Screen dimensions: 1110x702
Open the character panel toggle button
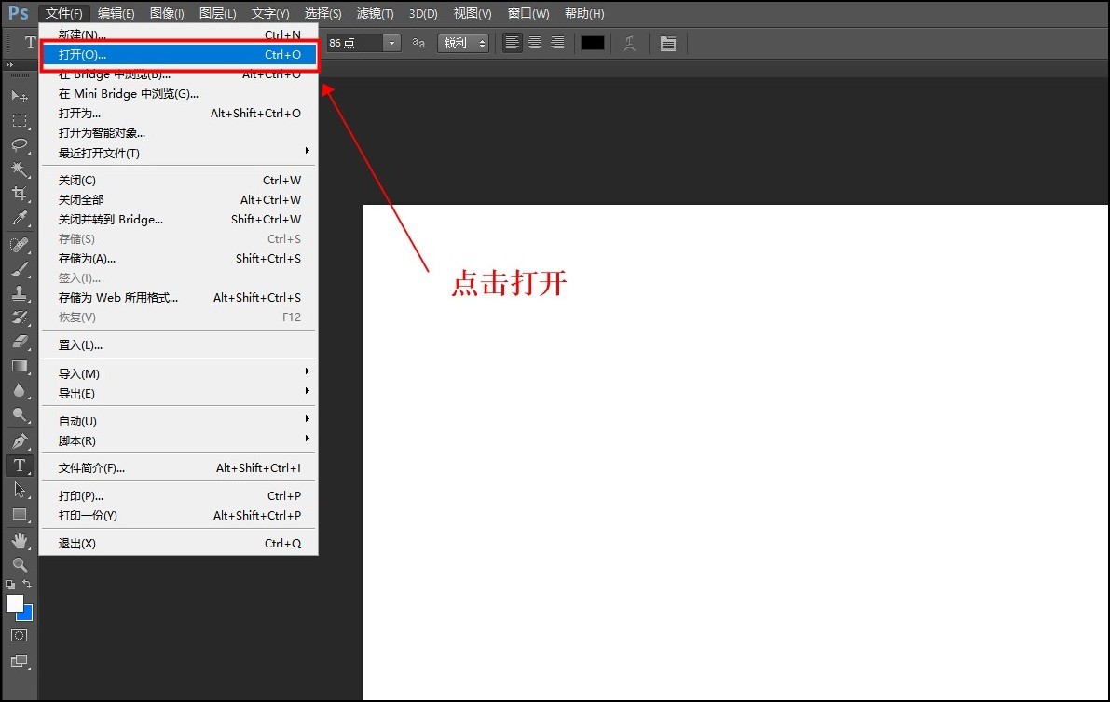667,43
